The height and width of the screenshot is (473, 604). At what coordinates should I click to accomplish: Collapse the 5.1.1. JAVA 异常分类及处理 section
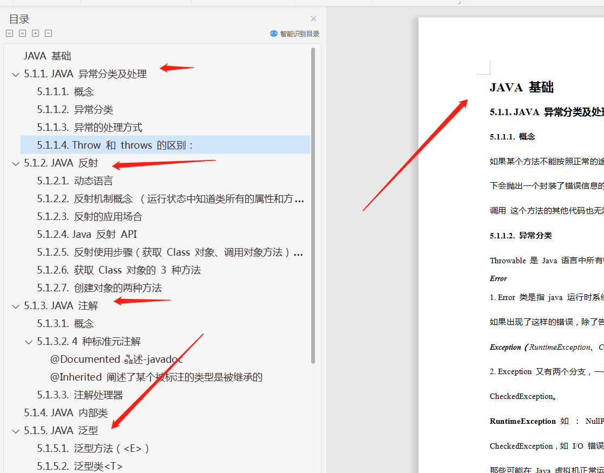16,74
